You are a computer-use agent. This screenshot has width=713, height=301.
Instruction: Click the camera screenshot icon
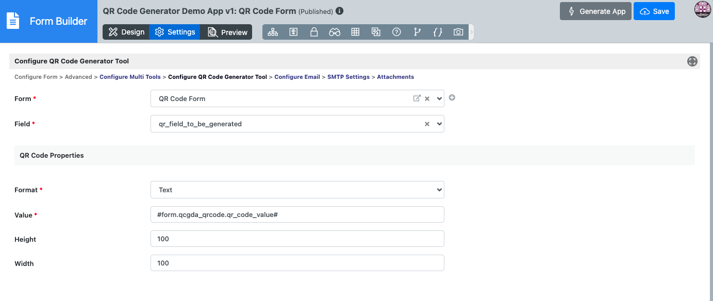pos(458,32)
